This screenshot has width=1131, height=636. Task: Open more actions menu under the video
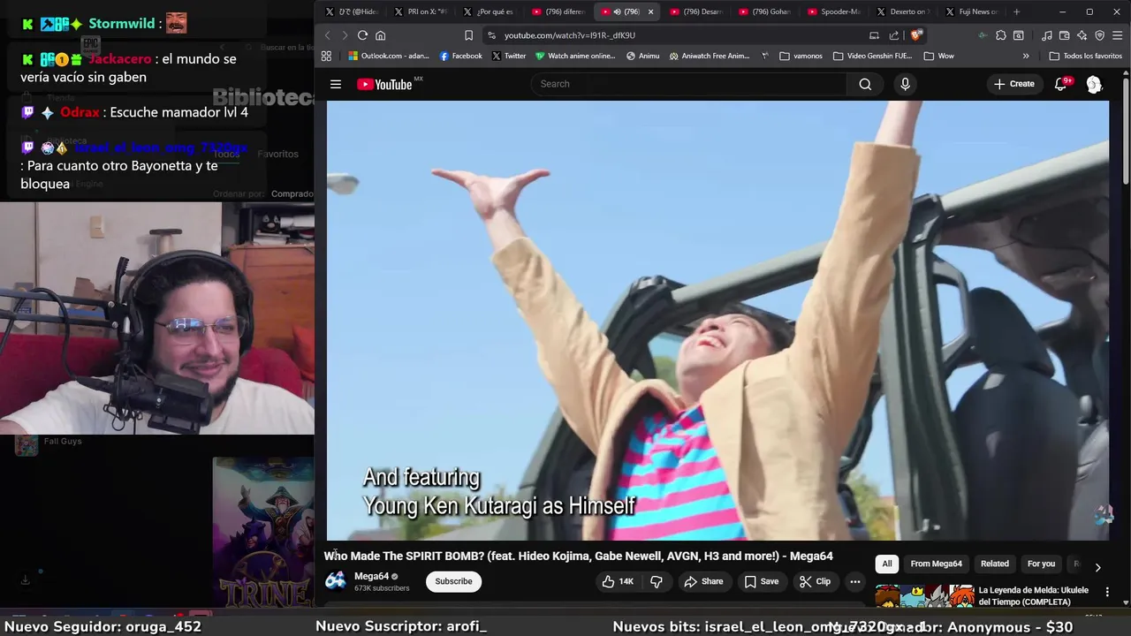pos(854,581)
